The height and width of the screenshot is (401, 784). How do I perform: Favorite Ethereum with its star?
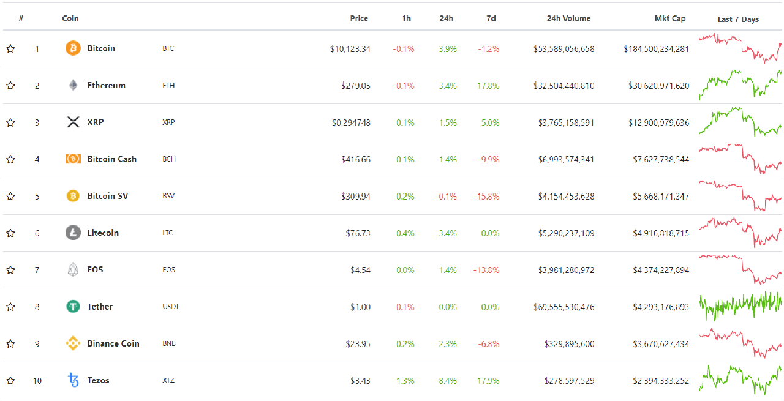point(10,85)
